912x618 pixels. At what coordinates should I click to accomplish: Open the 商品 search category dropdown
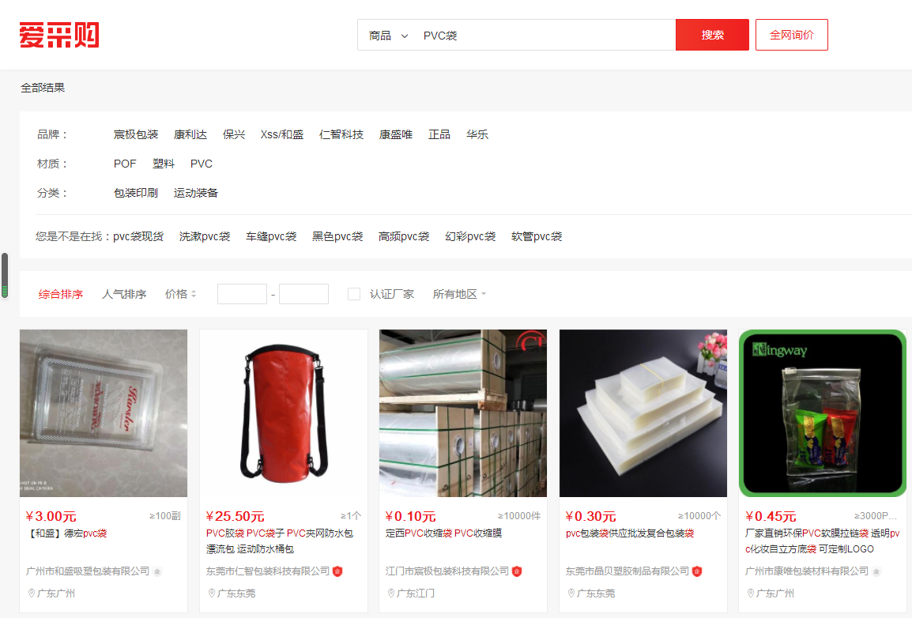click(x=388, y=36)
